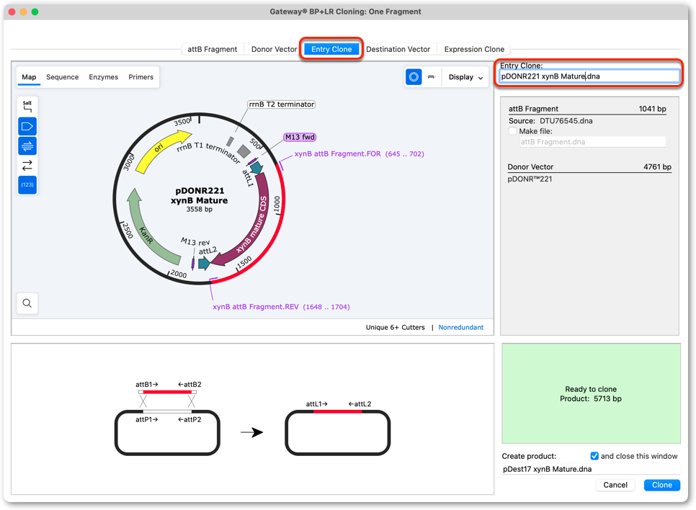Viewport: 696px width, 510px height.
Task: Click the attL1 feature on map
Action: (256, 167)
